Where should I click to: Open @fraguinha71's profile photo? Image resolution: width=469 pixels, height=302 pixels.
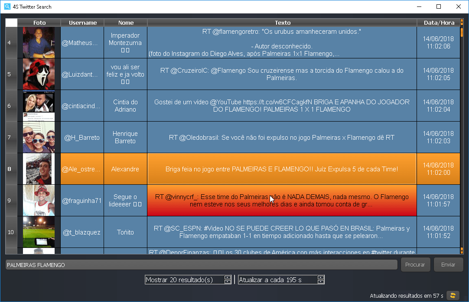(39, 200)
